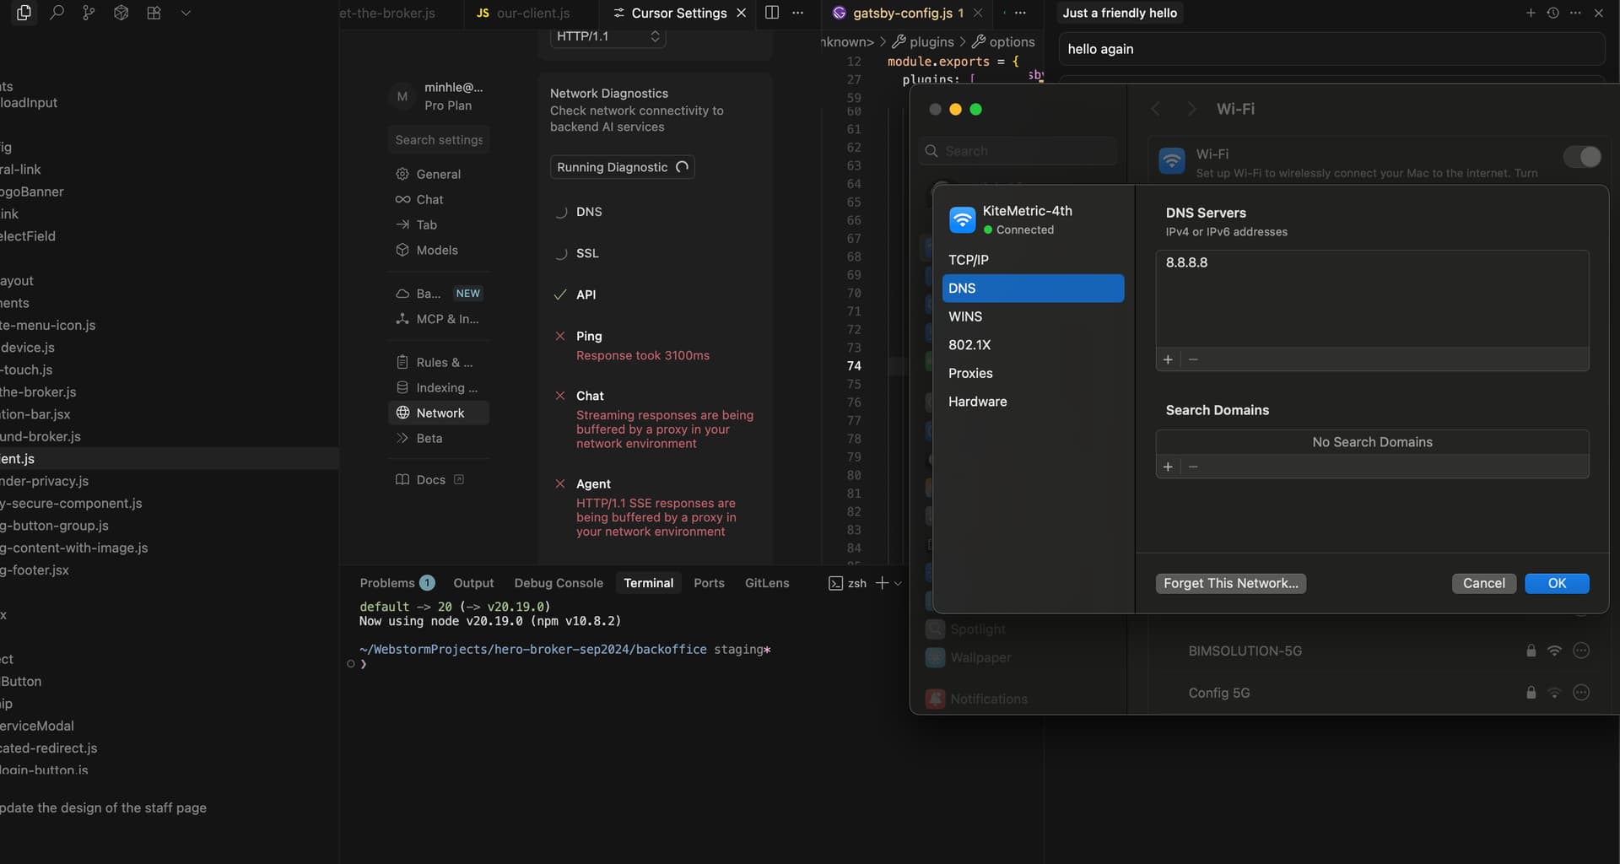
Task: Remove DNS server with minus button
Action: pos(1193,359)
